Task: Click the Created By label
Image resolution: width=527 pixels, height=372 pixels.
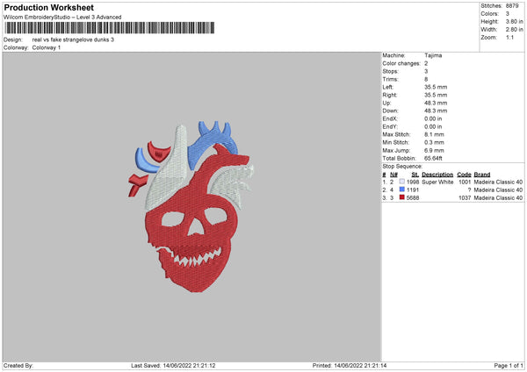Action: [x=18, y=366]
